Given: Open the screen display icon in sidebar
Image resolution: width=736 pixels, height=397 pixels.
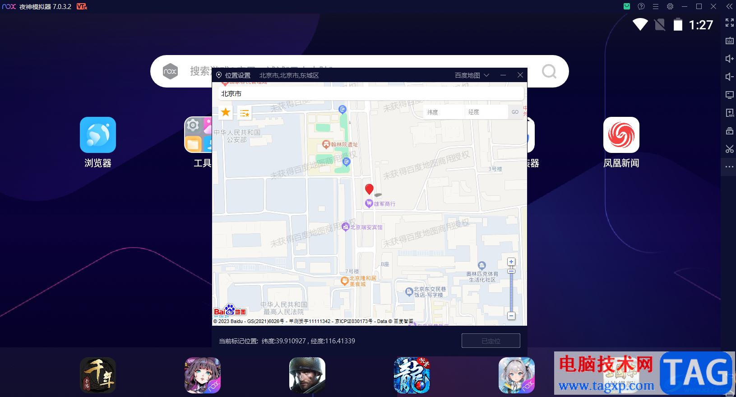Looking at the screenshot, I should pyautogui.click(x=729, y=95).
